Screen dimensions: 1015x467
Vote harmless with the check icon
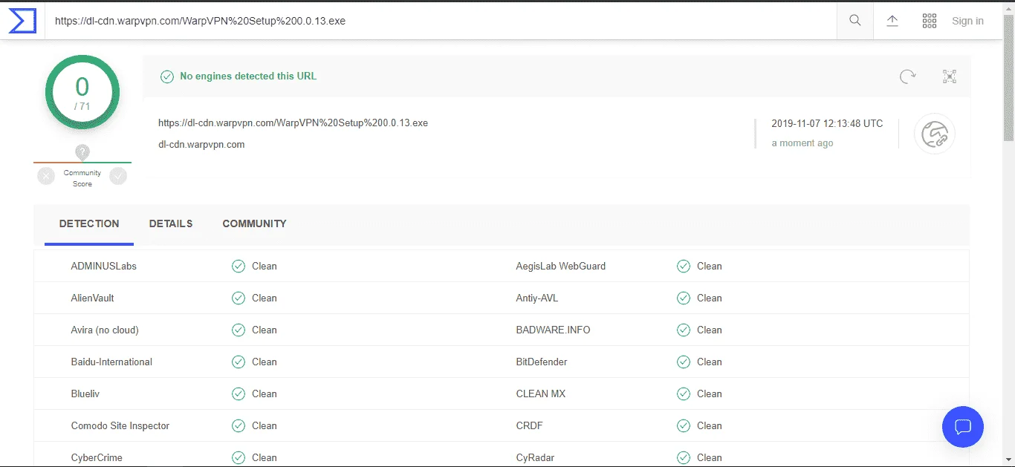118,176
